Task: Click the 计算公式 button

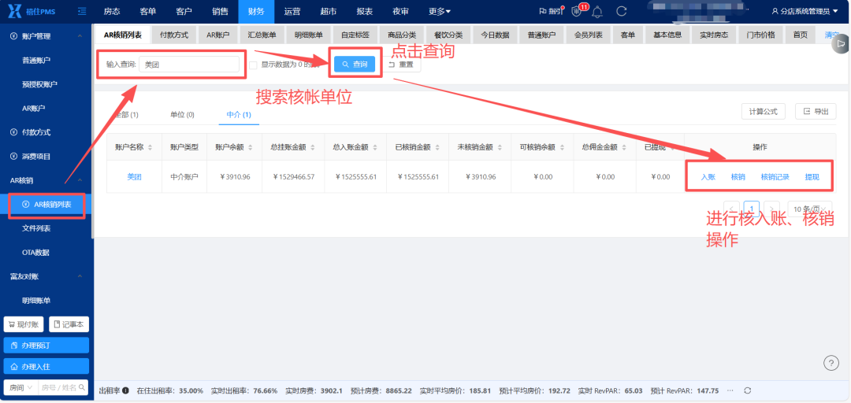Action: click(763, 111)
